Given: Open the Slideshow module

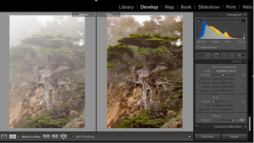Looking at the screenshot, I should pos(209,7).
